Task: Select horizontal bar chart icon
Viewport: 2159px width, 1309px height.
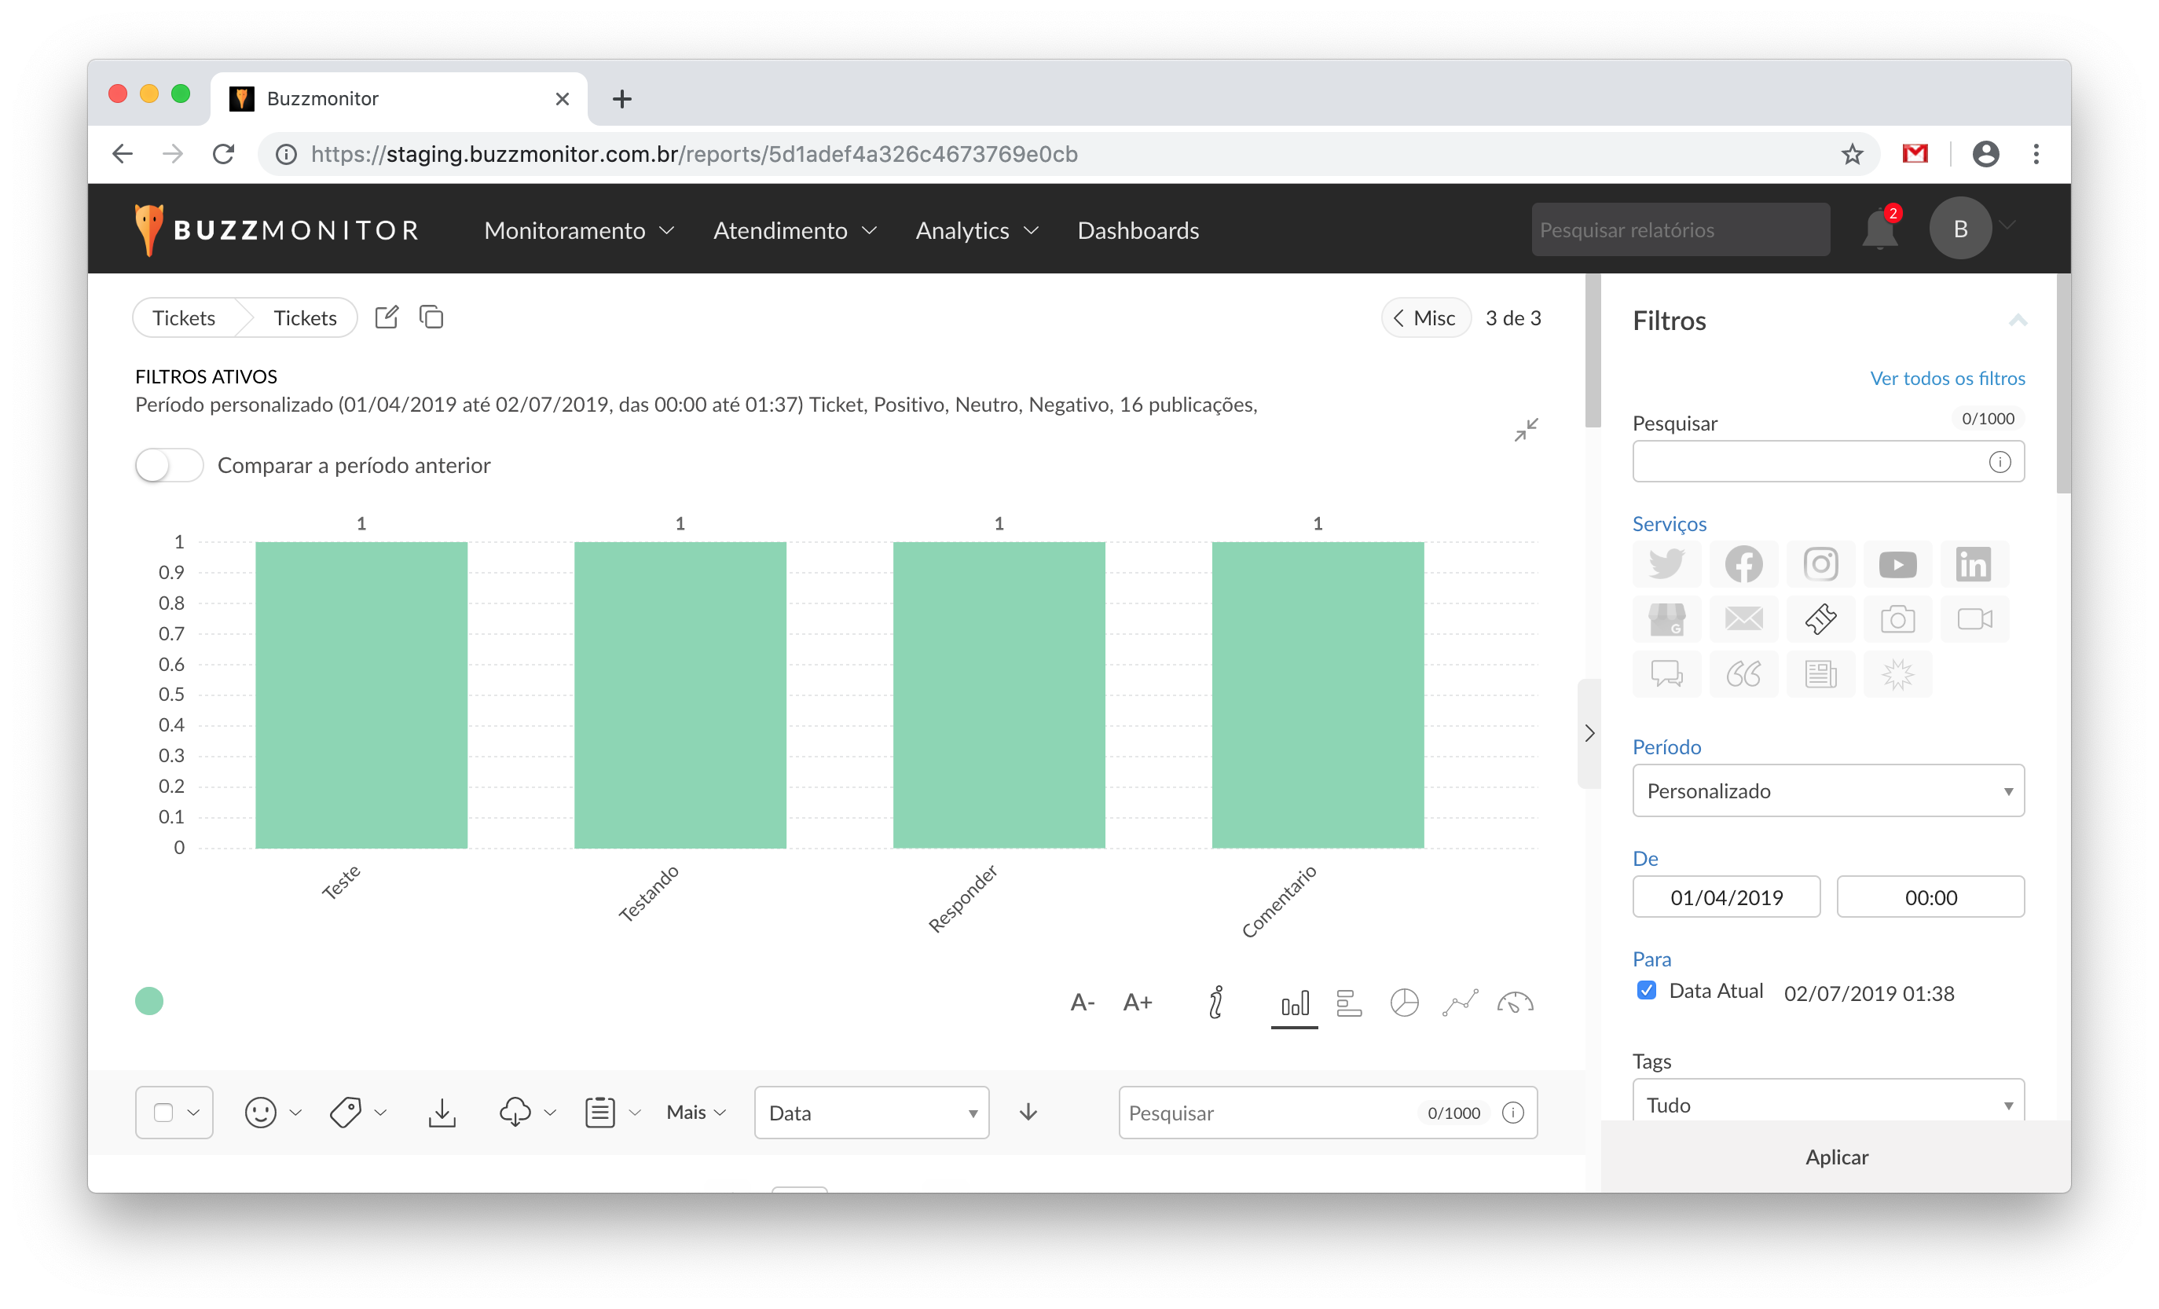Action: click(1350, 1003)
